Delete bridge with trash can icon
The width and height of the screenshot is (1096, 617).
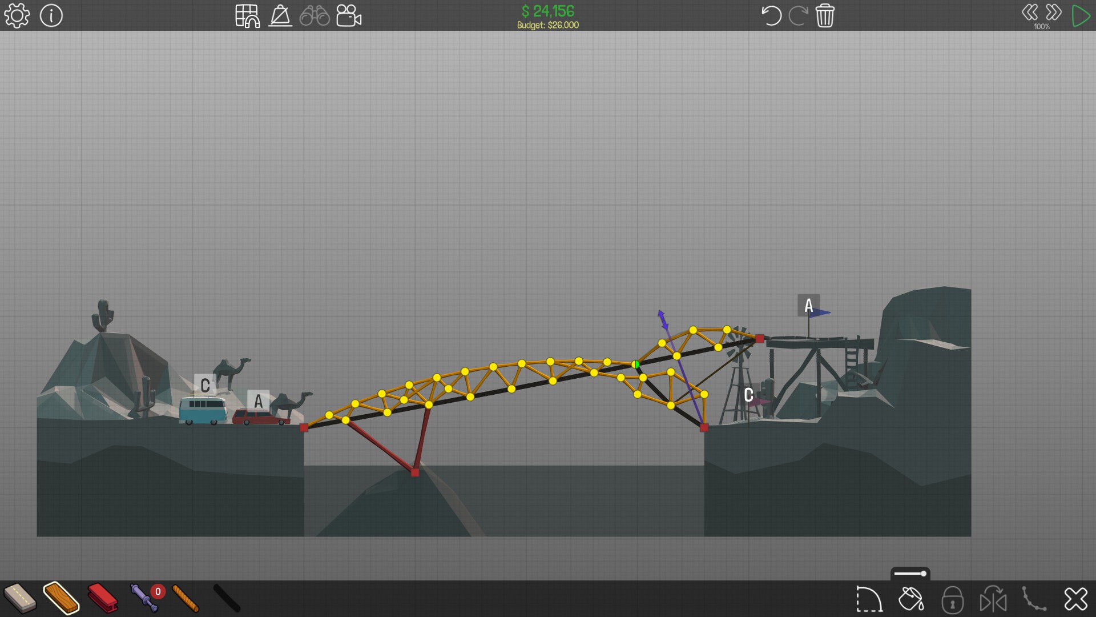pos(825,15)
